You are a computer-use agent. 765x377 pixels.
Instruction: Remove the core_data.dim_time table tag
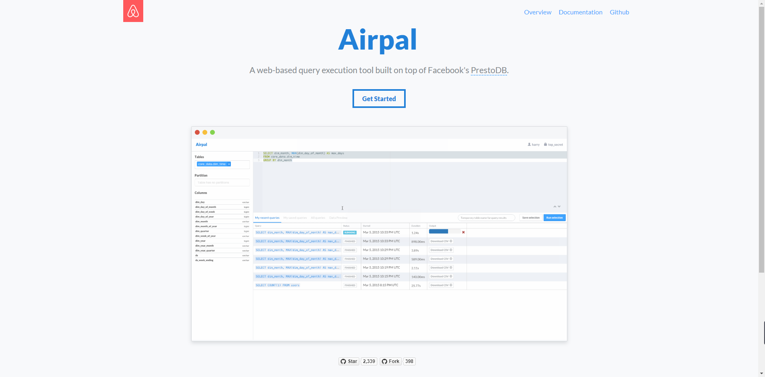tap(229, 164)
